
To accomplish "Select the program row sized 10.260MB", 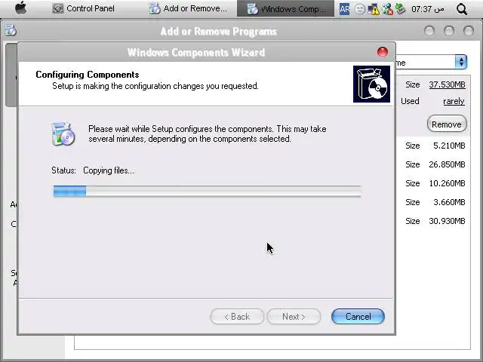I will (433, 183).
